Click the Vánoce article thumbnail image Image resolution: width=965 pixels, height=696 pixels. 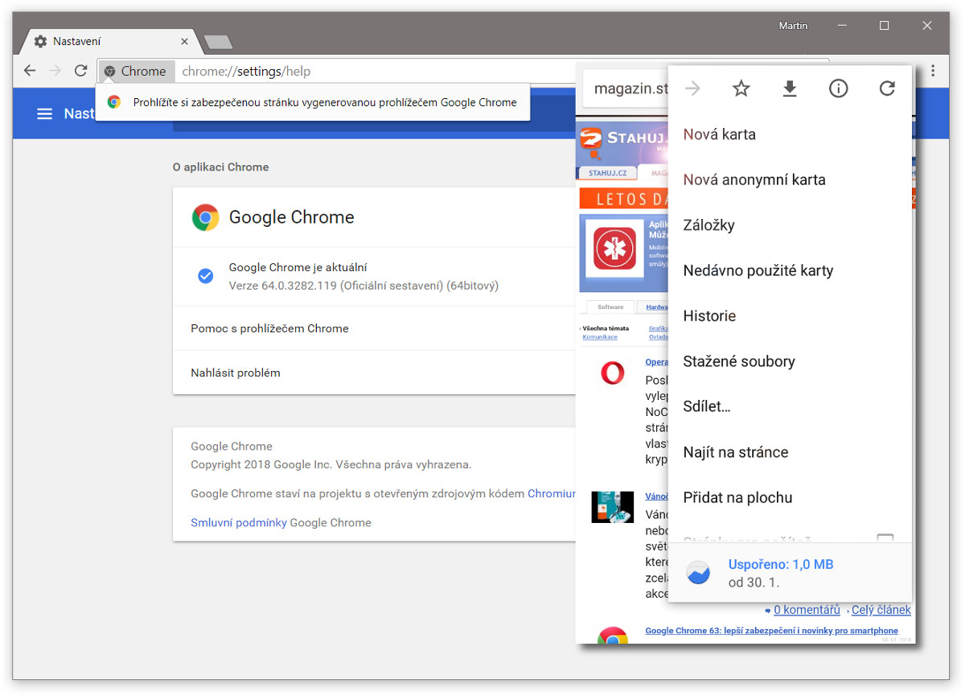612,507
